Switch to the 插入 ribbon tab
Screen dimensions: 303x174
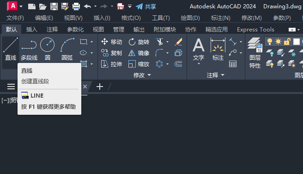click(32, 30)
